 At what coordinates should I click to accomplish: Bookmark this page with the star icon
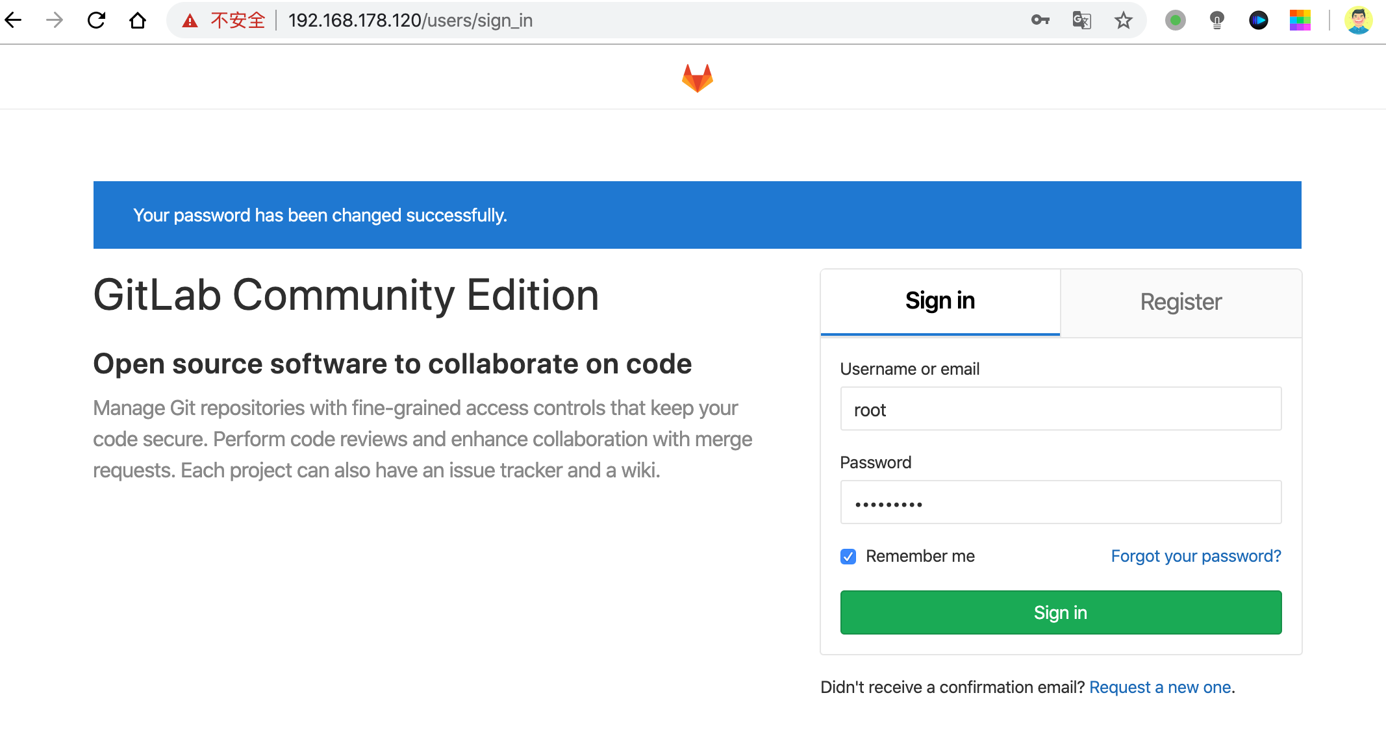click(x=1124, y=20)
